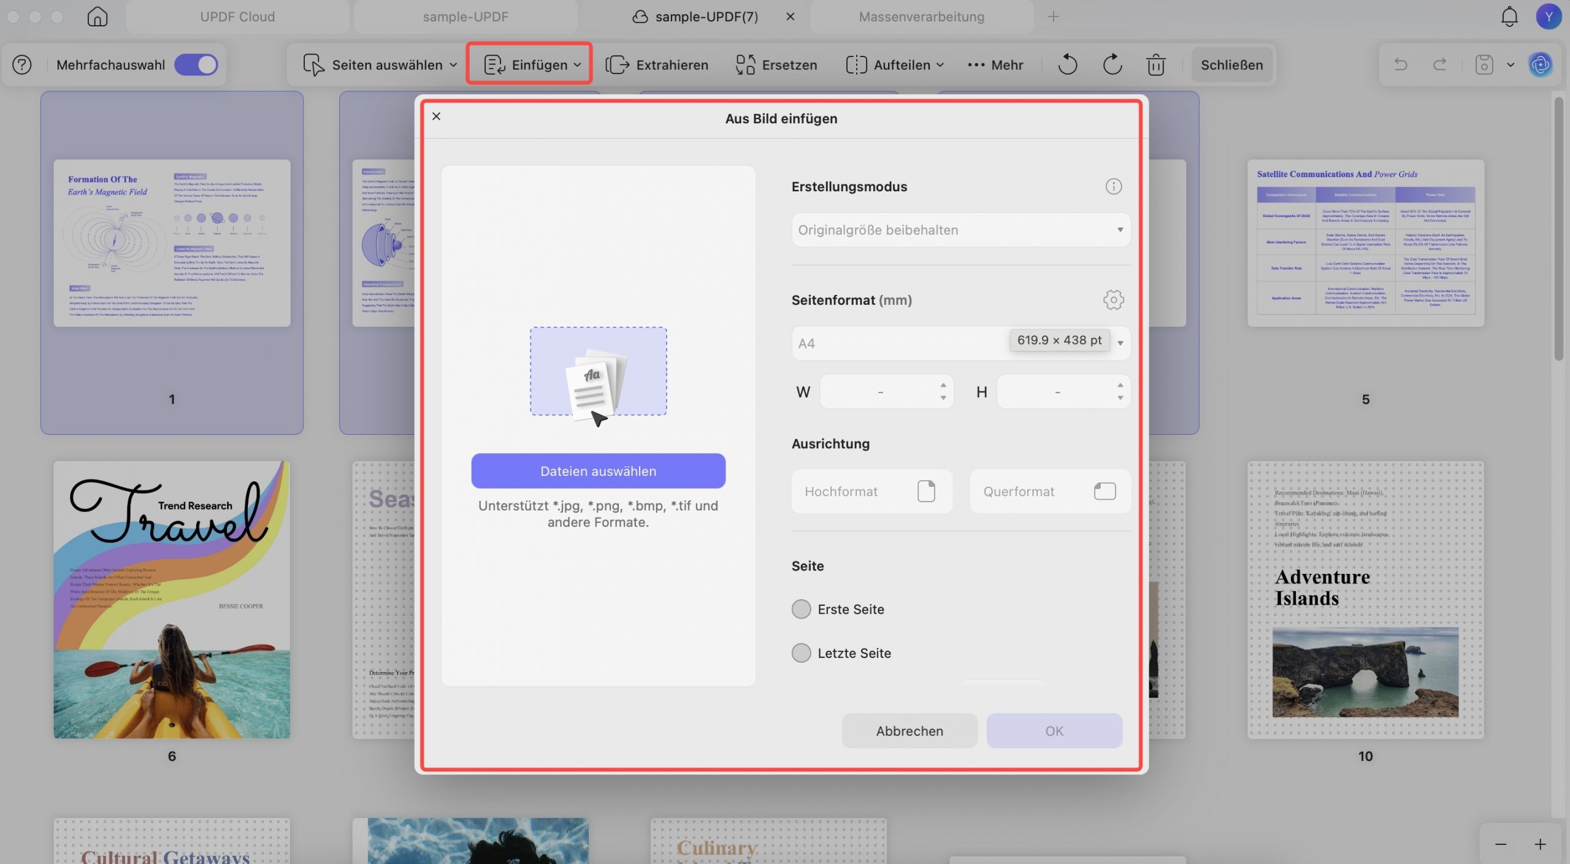Close the Aus Bild einfügen dialog
This screenshot has height=864, width=1570.
[x=436, y=117]
